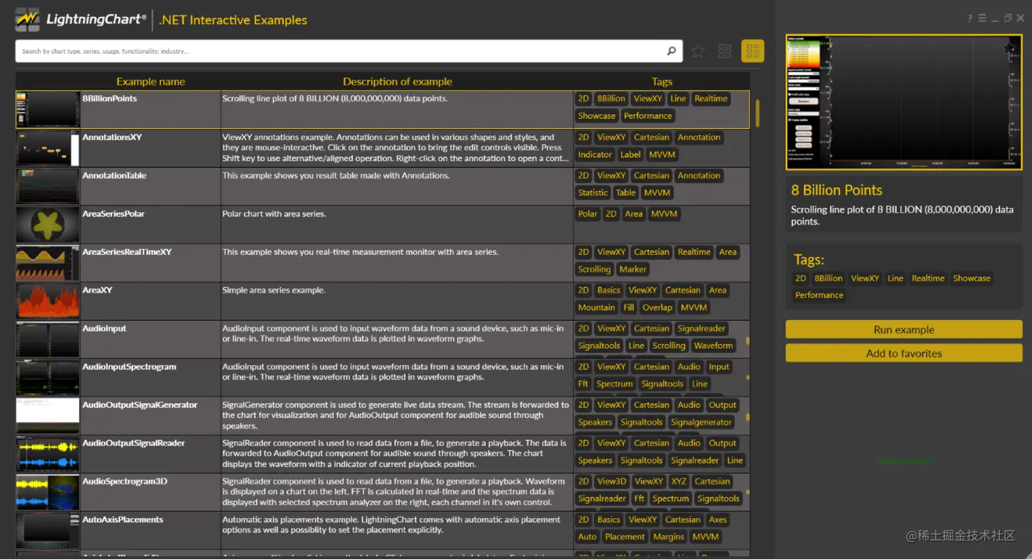Click the large 8 Billion Points preview image
This screenshot has height=559, width=1032.
click(904, 102)
